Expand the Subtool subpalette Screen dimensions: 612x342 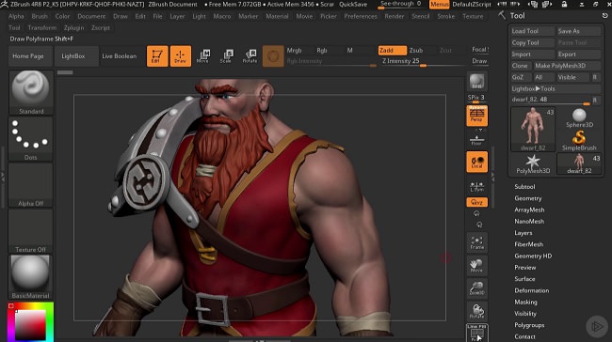pyautogui.click(x=524, y=187)
